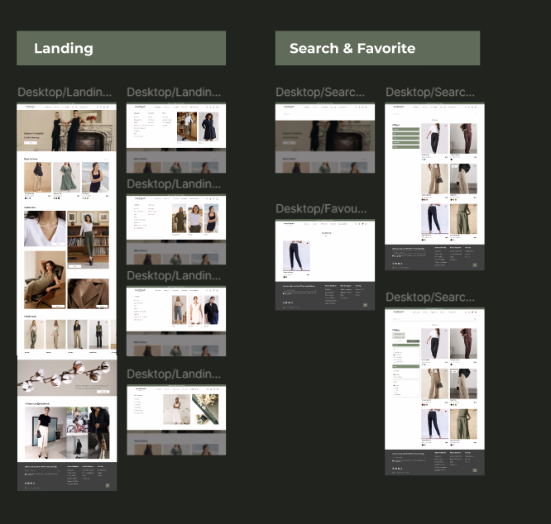
Task: Select the navy pants product in the Favourites frame
Action: pos(296,255)
